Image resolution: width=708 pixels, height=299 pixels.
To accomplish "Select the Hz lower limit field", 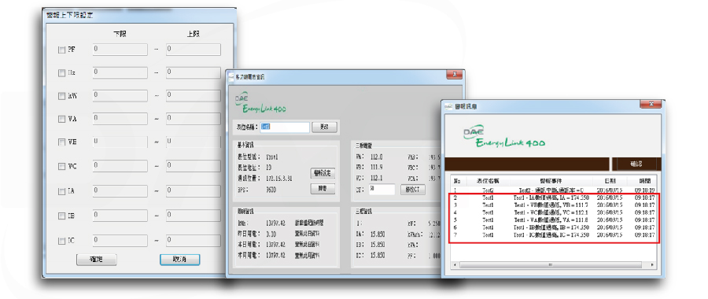I will (x=120, y=72).
